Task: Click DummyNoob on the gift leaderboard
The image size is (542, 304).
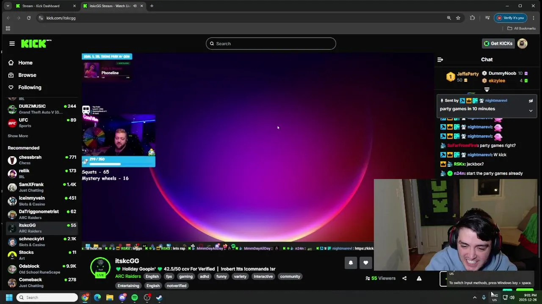Action: tap(503, 73)
